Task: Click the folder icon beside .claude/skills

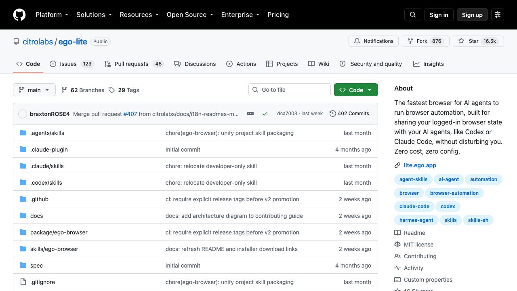Action: click(x=23, y=166)
